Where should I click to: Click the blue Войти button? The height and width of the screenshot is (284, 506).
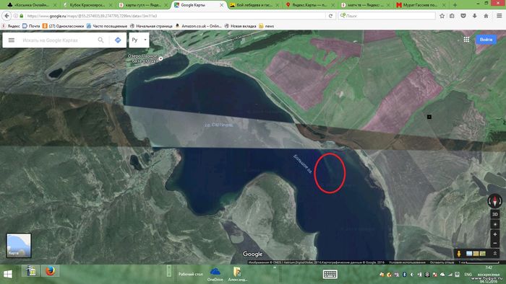pyautogui.click(x=486, y=39)
